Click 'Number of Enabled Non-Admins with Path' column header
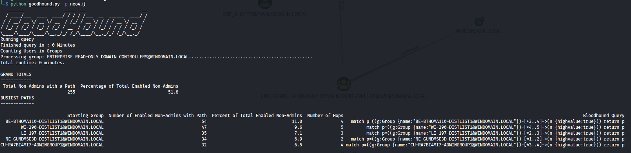The image size is (631, 153). coord(158,116)
